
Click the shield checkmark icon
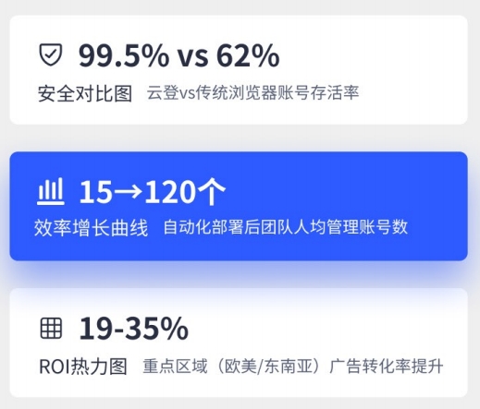[51, 54]
